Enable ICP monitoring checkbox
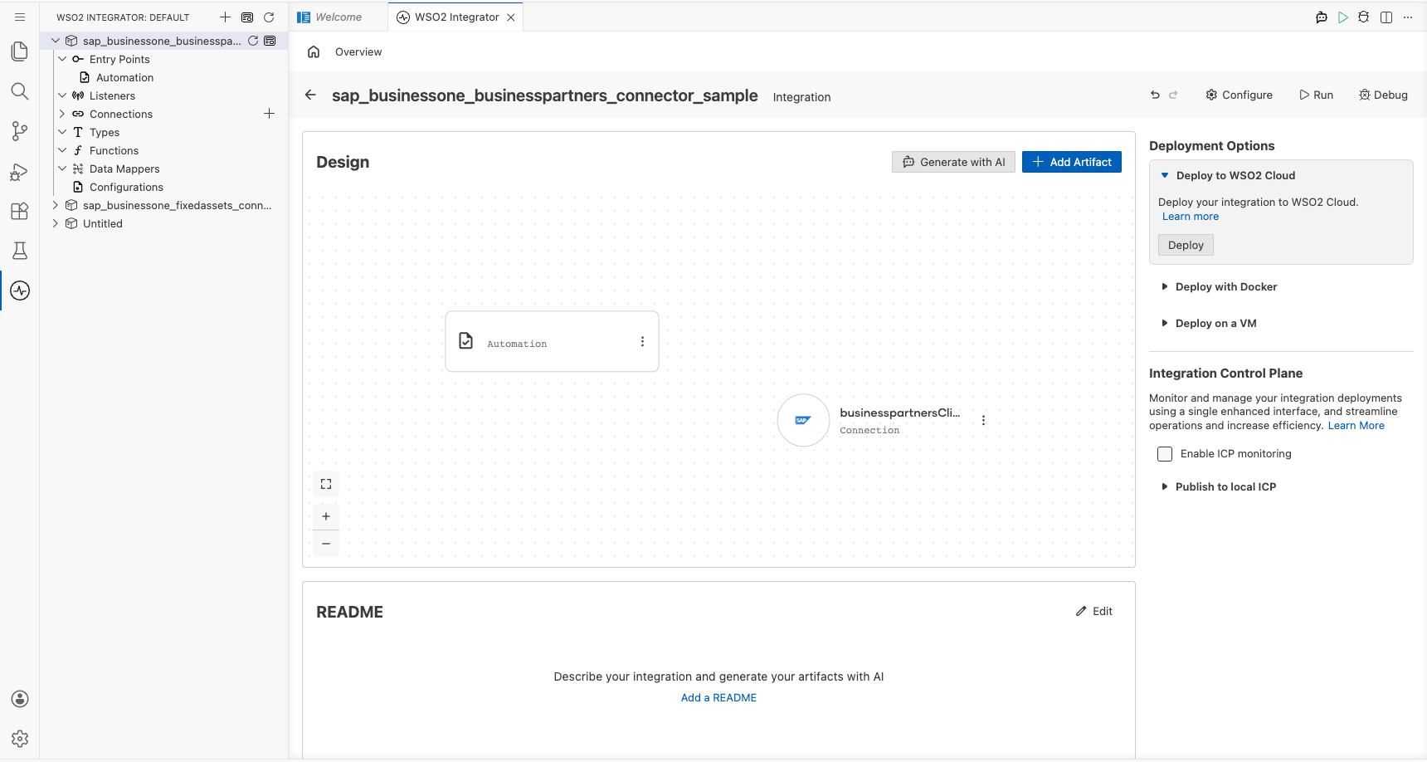 [1165, 454]
